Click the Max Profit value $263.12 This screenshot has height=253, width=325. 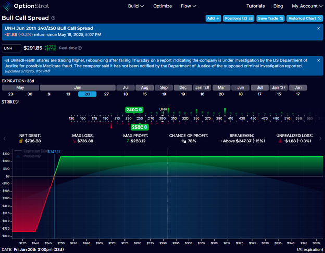[138, 141]
